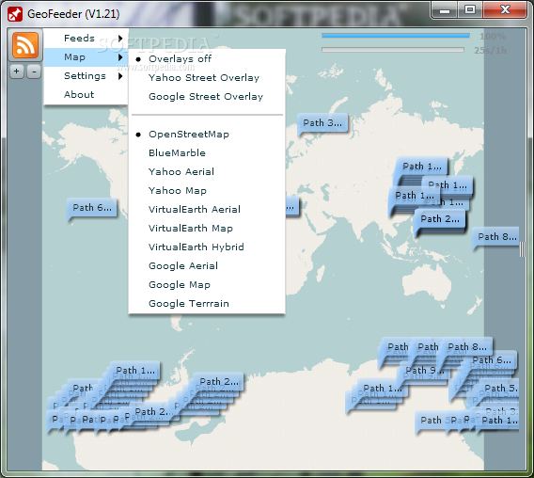The image size is (534, 478).
Task: Select the Overlays off option
Action: (207, 59)
